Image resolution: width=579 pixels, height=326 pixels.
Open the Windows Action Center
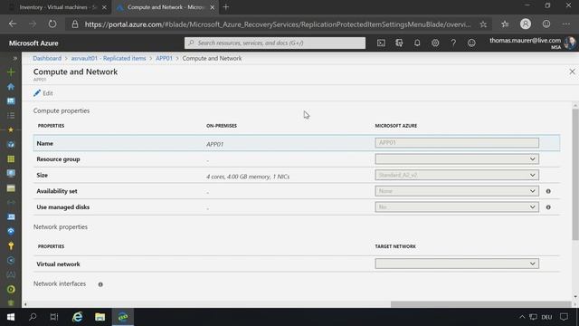pos(564,317)
